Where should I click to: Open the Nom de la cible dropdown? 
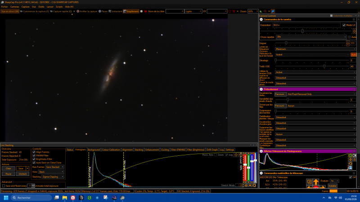(x=175, y=11)
